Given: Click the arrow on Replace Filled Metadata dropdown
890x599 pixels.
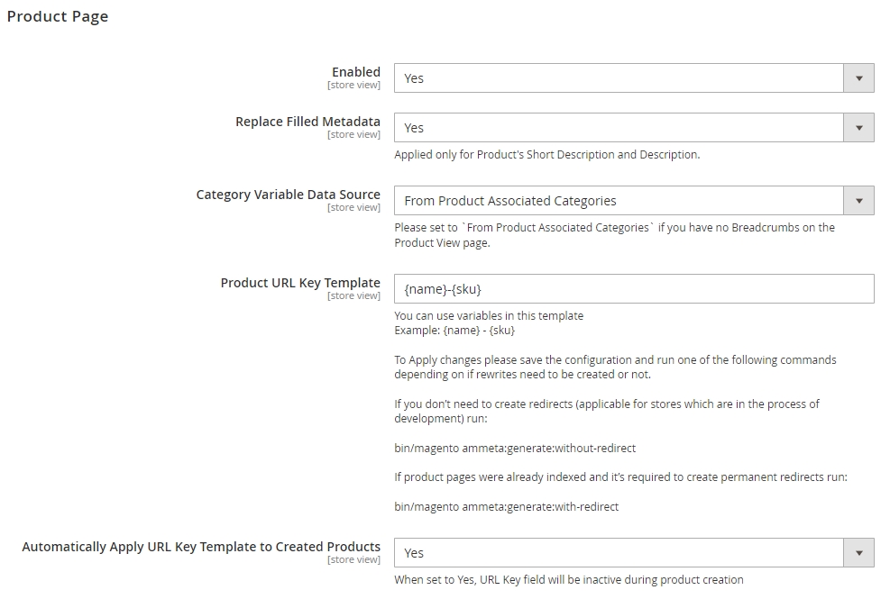Looking at the screenshot, I should tap(858, 128).
